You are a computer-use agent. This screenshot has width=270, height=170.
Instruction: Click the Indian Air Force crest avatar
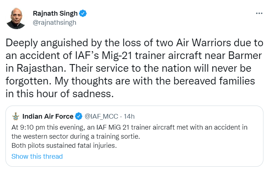[x=15, y=117]
